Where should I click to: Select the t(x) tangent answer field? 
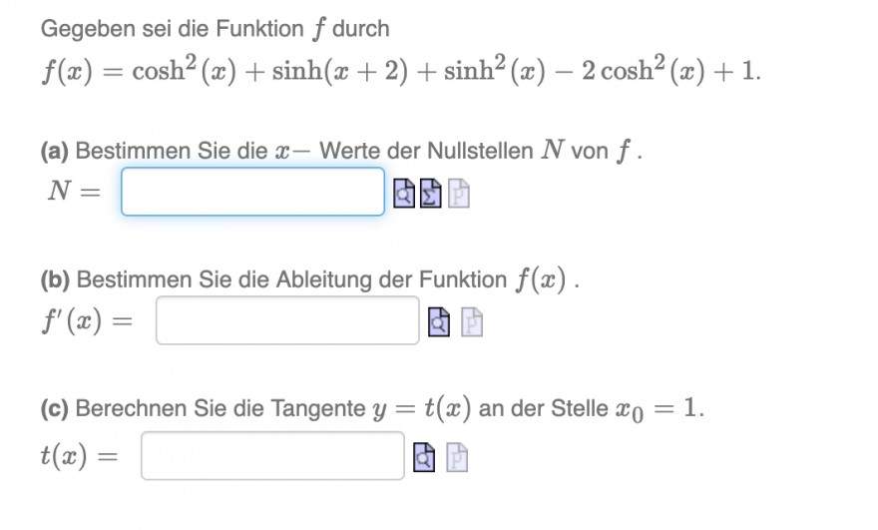272,455
